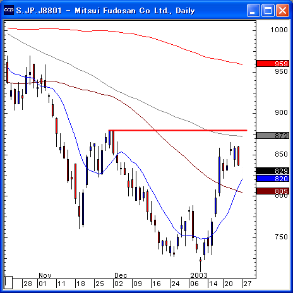Maximize the Mitsui Fudosan chart window
This screenshot has width=293, height=293.
[x=268, y=10]
